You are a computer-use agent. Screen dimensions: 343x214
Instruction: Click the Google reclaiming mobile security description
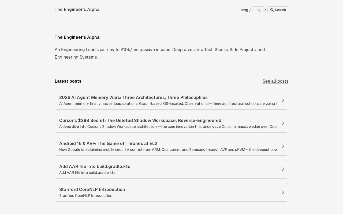168,150
